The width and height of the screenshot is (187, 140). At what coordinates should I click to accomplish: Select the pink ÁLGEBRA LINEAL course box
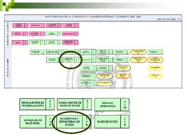coord(37,25)
